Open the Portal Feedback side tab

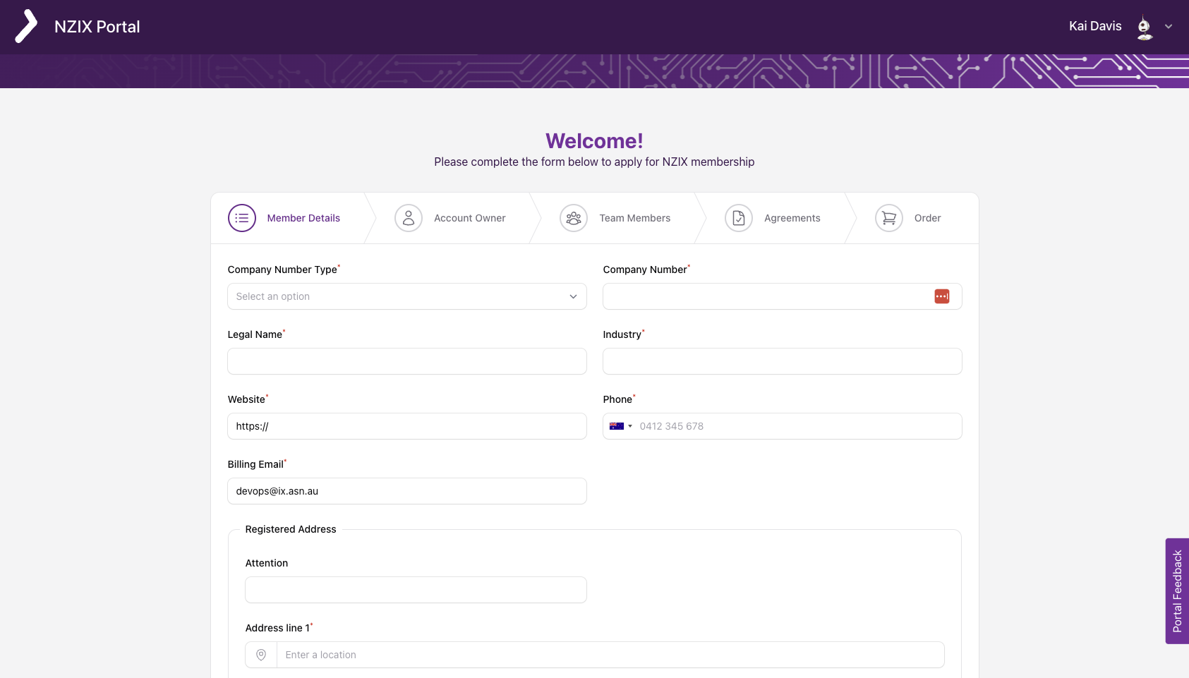(x=1177, y=591)
